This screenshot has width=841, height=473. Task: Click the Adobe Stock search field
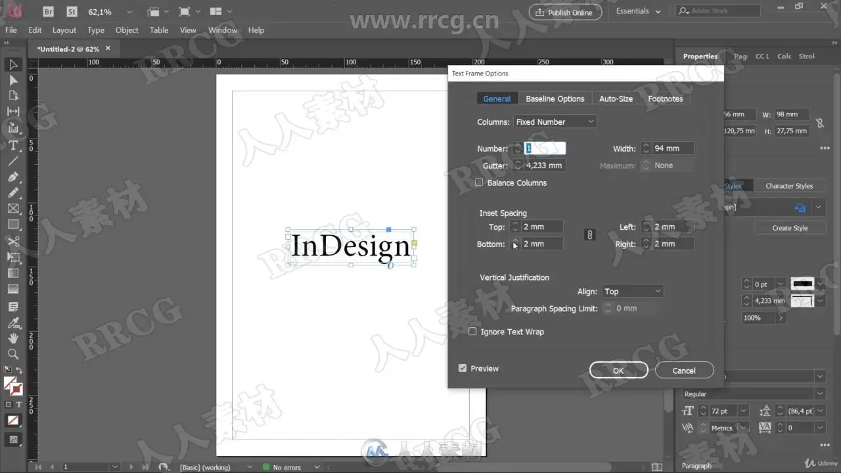pos(717,11)
